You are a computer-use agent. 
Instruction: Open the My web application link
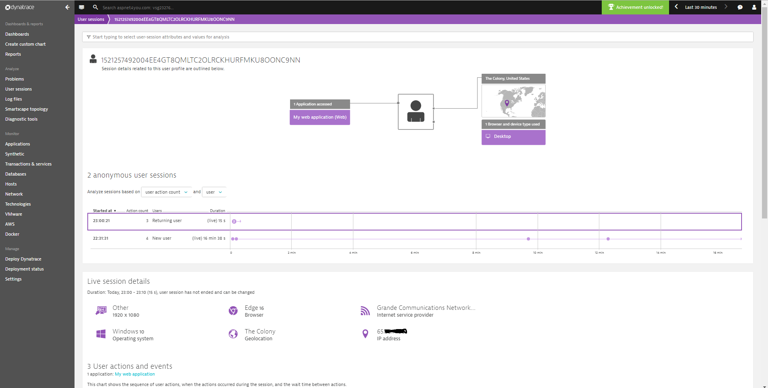point(135,374)
